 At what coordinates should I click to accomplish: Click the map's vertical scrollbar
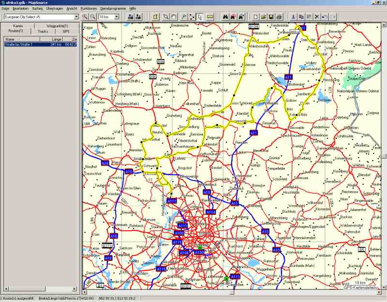[384, 155]
